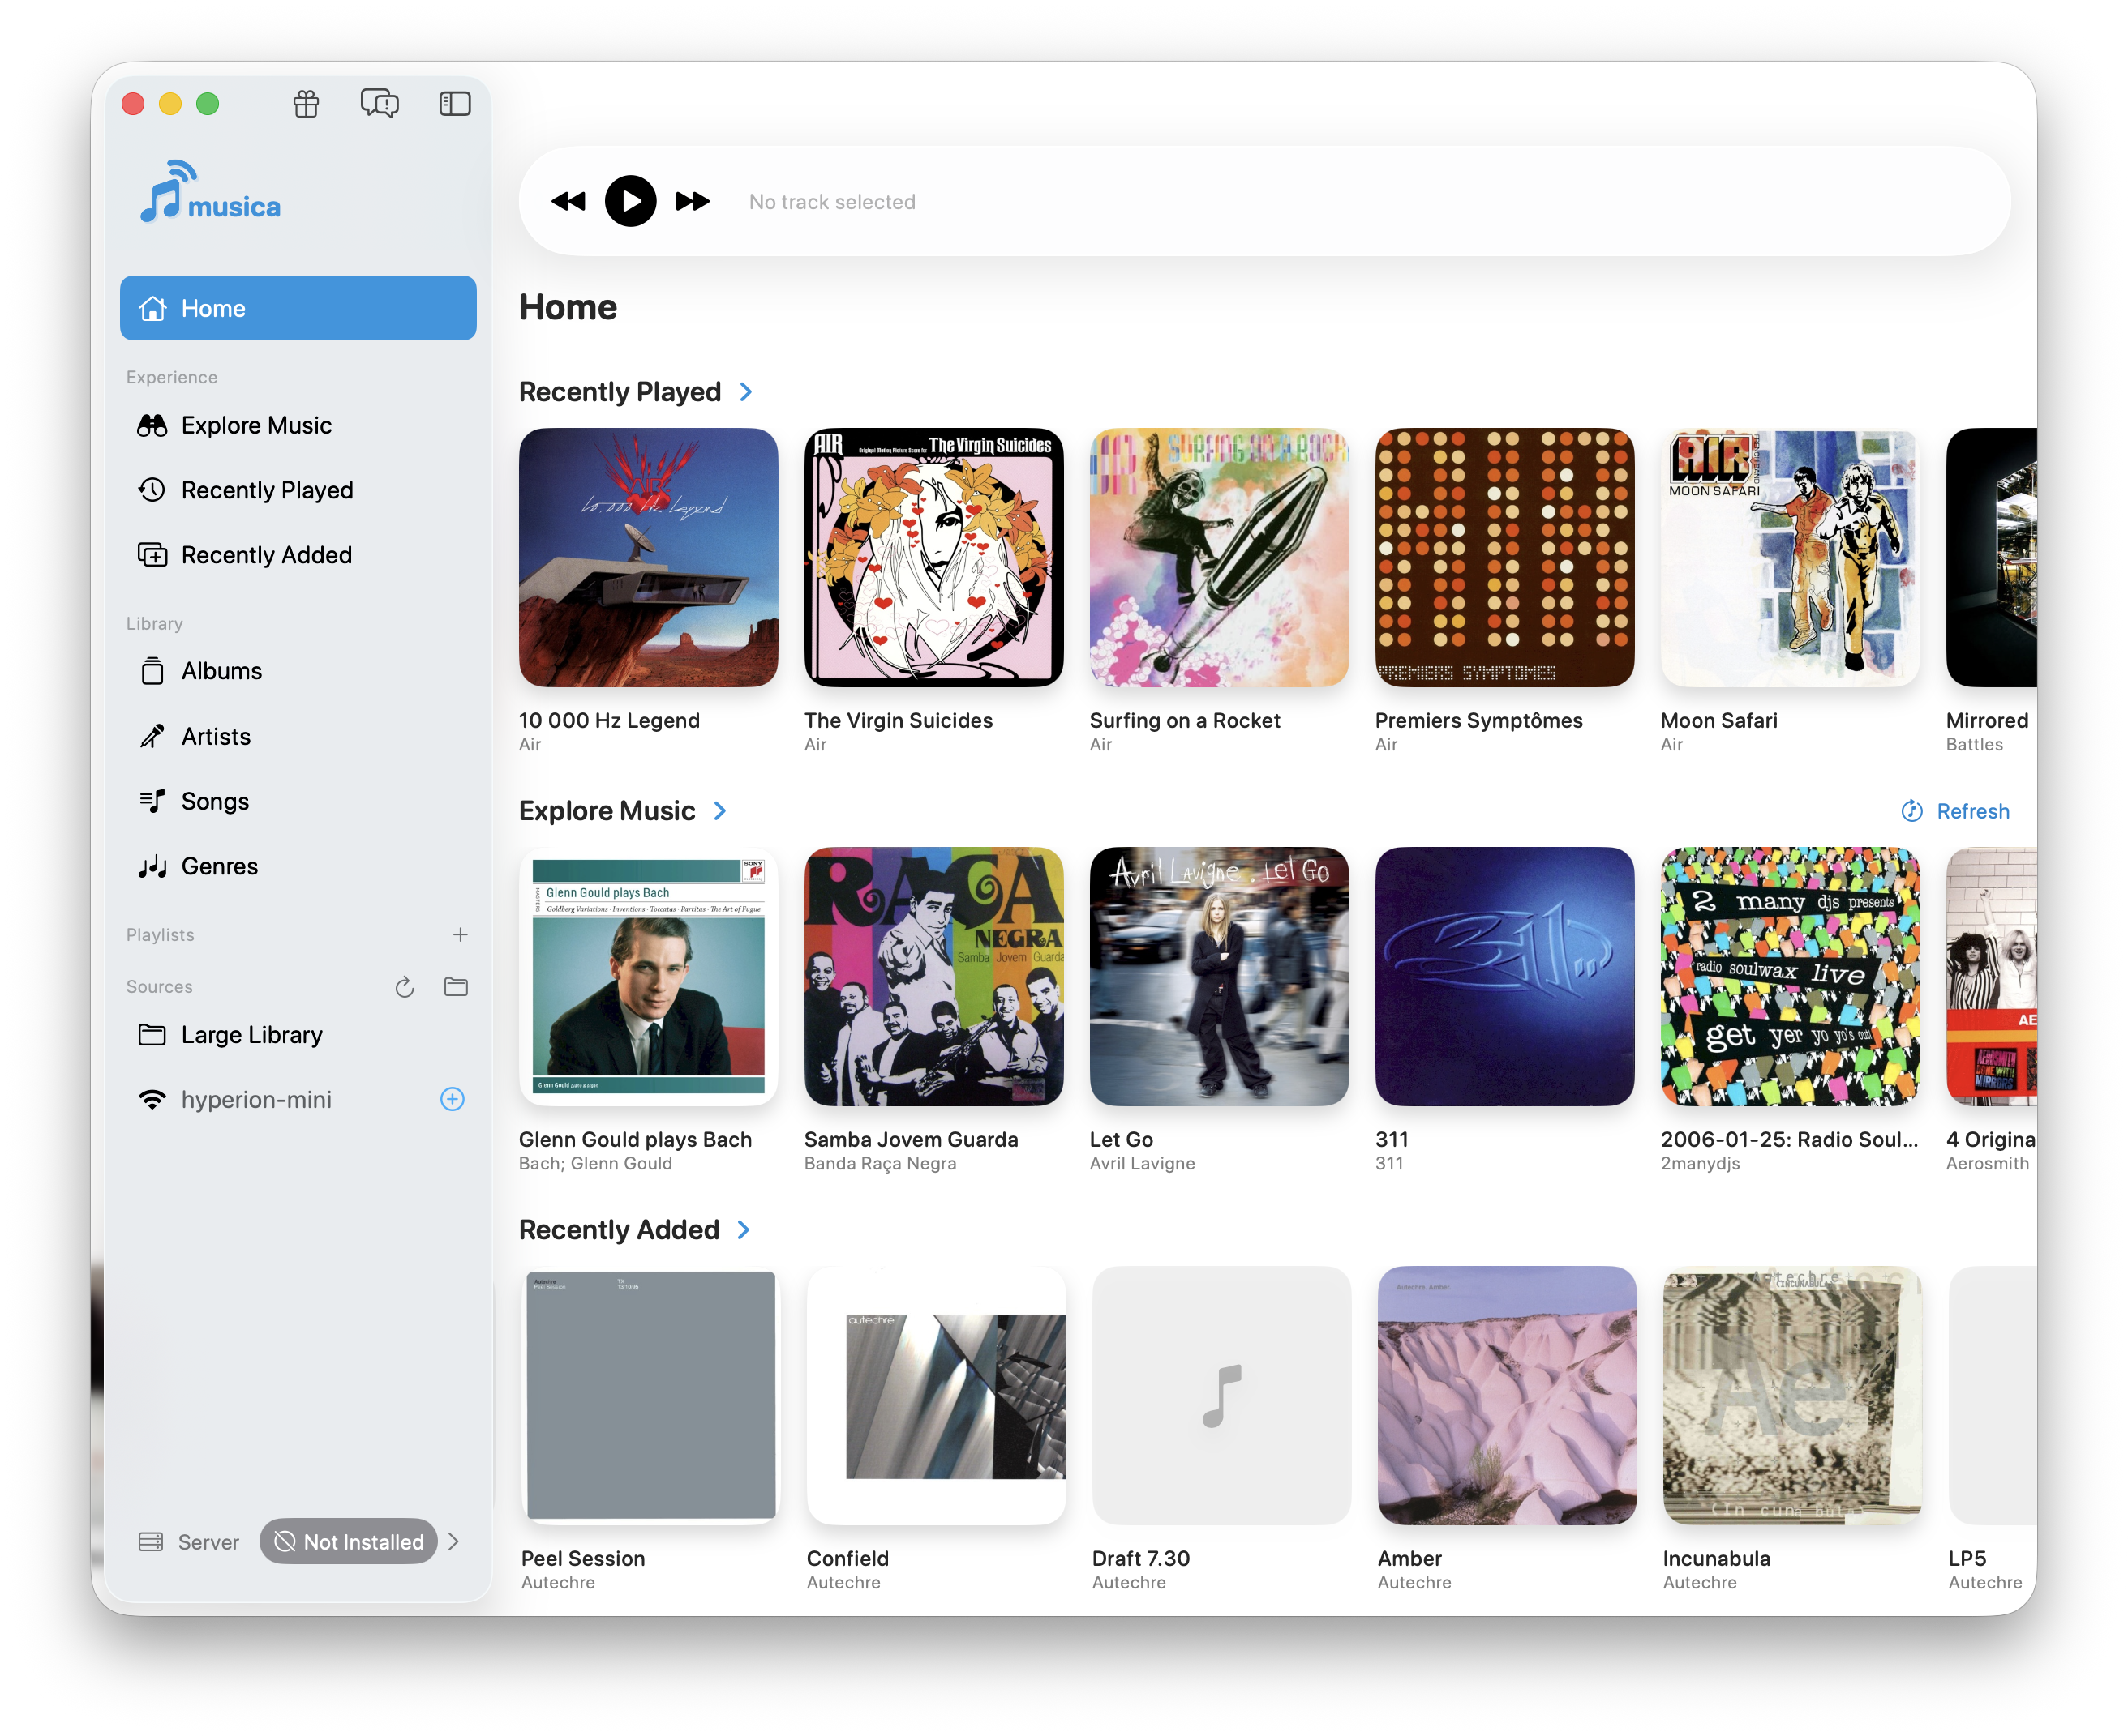Open the Confield album cover

(937, 1396)
